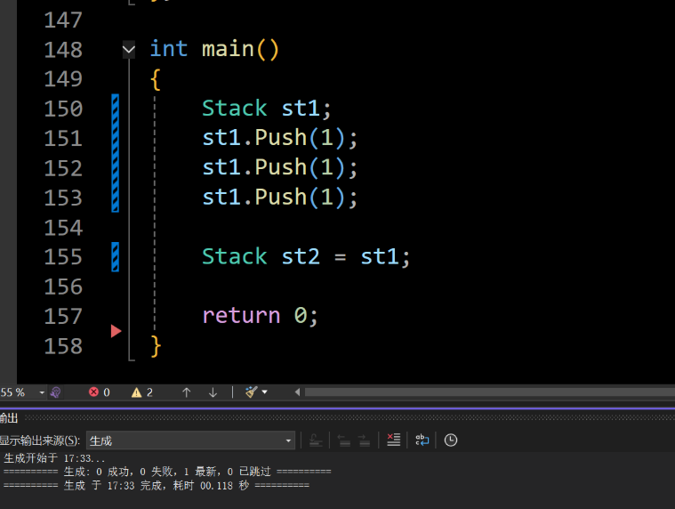This screenshot has width=675, height=509.
Task: Click the 'return 0;' statement
Action: (261, 316)
